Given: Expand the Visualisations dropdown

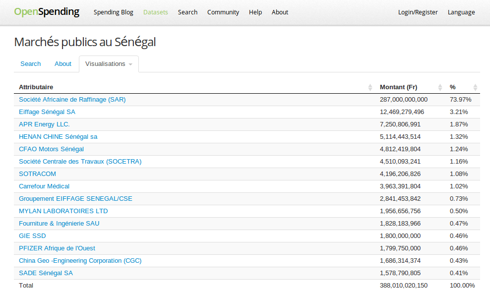Looking at the screenshot, I should tap(109, 64).
